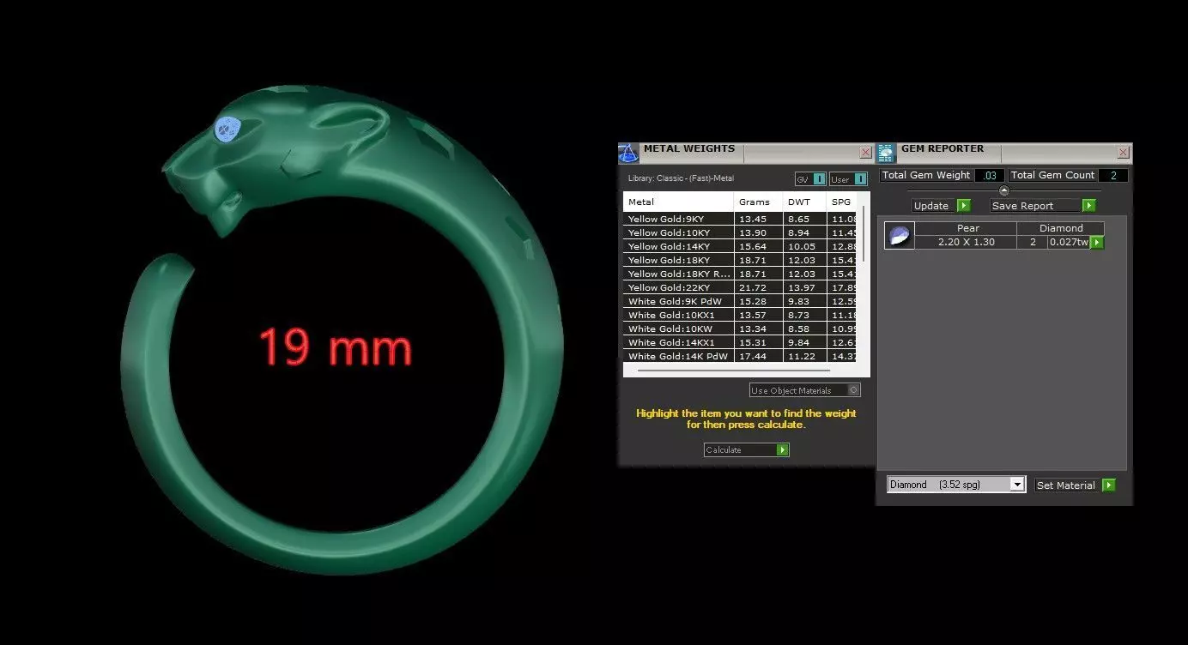Select the Yellow Gold:18KY row
This screenshot has height=645, width=1188.
click(740, 260)
